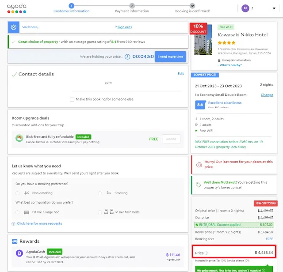The image size is (283, 272).
Task: Click the plus icon beside more requests
Action: [13, 224]
